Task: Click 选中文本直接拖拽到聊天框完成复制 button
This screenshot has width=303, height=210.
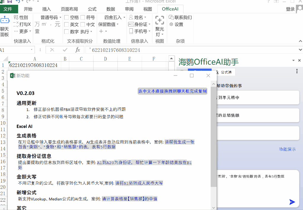Action: 173,91
